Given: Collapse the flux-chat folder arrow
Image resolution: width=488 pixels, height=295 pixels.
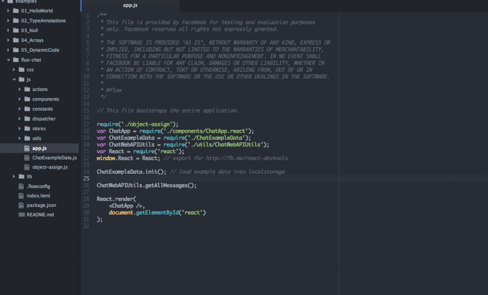Looking at the screenshot, I should (x=9, y=60).
